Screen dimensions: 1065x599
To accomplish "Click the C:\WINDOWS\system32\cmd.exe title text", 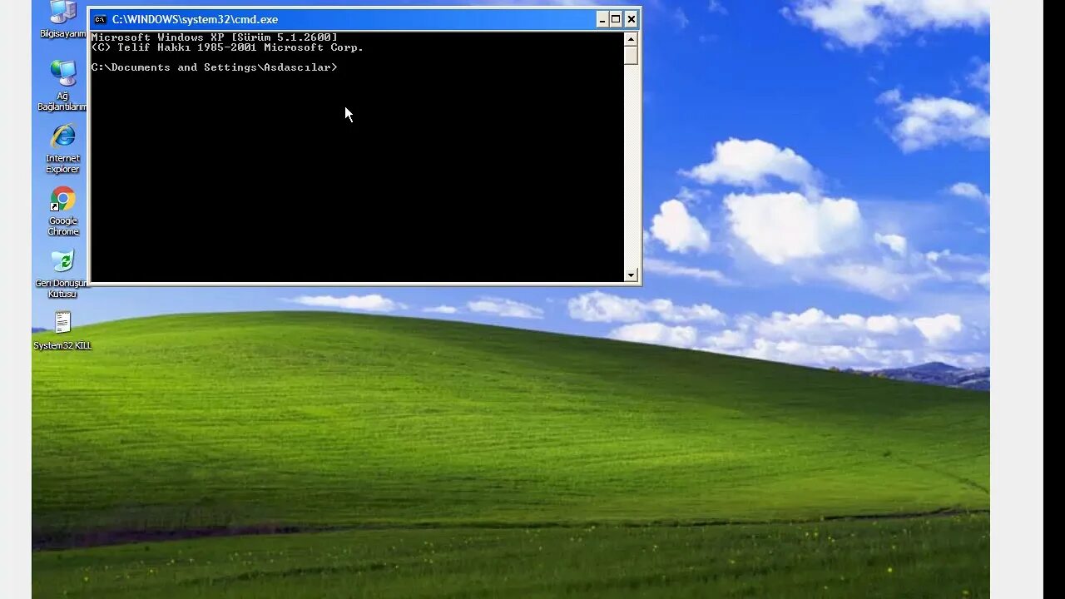I will click(196, 19).
